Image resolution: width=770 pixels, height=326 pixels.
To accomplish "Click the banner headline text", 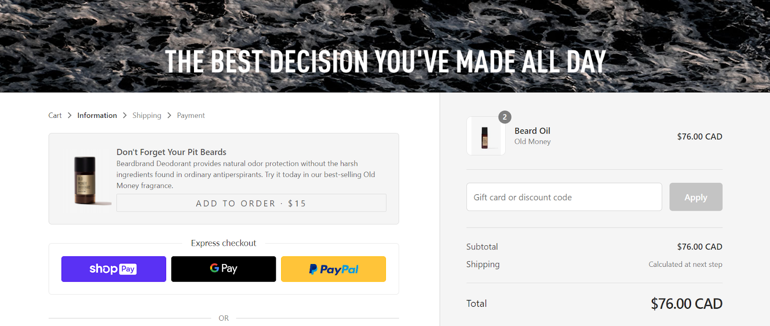I will pyautogui.click(x=385, y=62).
